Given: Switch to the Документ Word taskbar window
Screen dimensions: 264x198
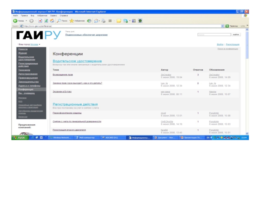Looking at the screenshot, I should pyautogui.click(x=165, y=138).
